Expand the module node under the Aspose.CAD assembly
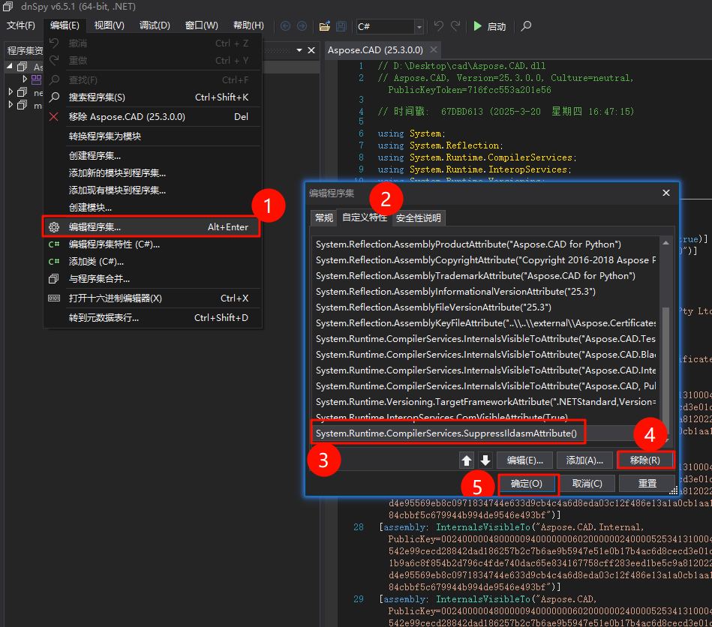The height and width of the screenshot is (627, 712). pyautogui.click(x=25, y=79)
